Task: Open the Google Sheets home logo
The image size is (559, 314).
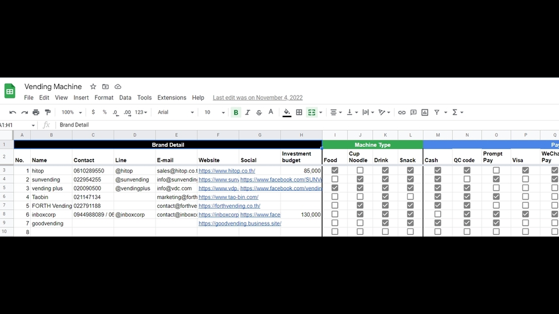Action: tap(10, 91)
